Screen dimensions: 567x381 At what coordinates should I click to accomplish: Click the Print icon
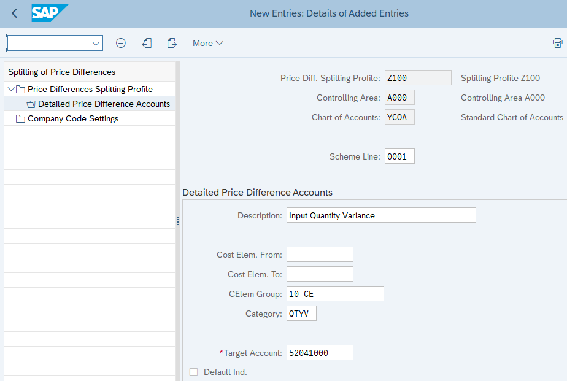tap(557, 43)
